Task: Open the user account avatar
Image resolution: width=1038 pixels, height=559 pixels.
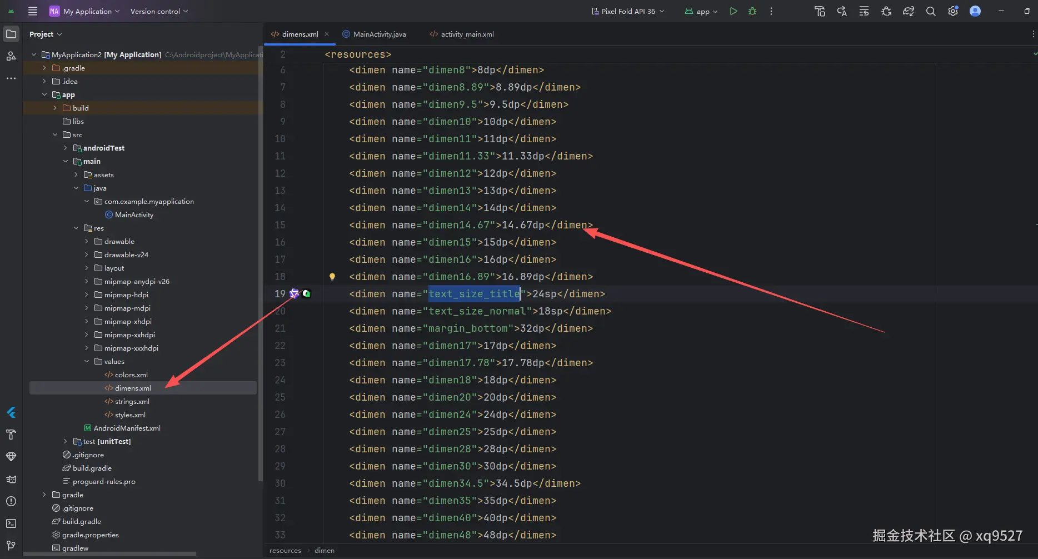Action: (975, 11)
